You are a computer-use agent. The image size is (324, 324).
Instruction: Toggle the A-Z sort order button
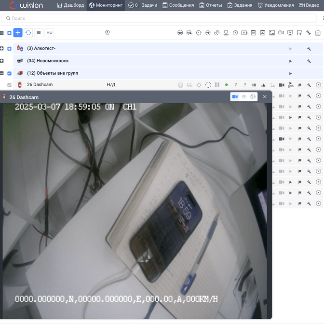(x=49, y=33)
